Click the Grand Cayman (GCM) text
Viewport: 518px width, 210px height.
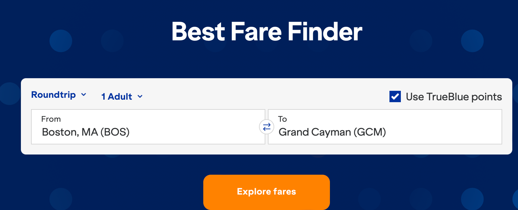point(332,132)
